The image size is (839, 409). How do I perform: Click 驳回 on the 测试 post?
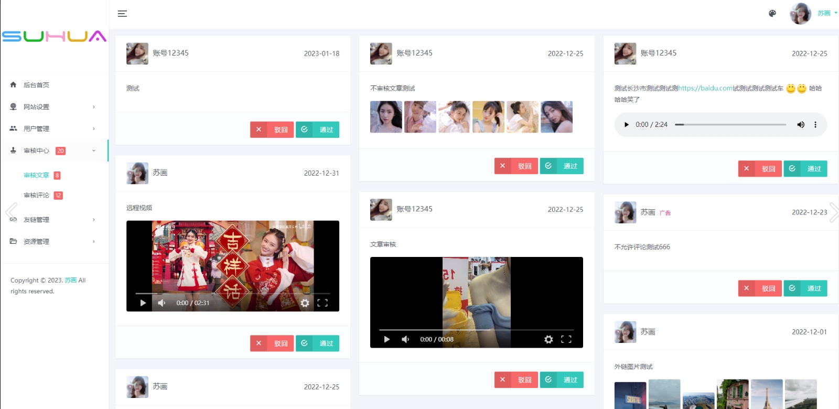tap(272, 130)
